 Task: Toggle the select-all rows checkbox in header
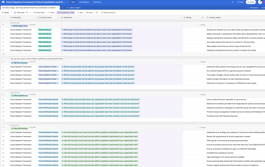pos(3,18)
